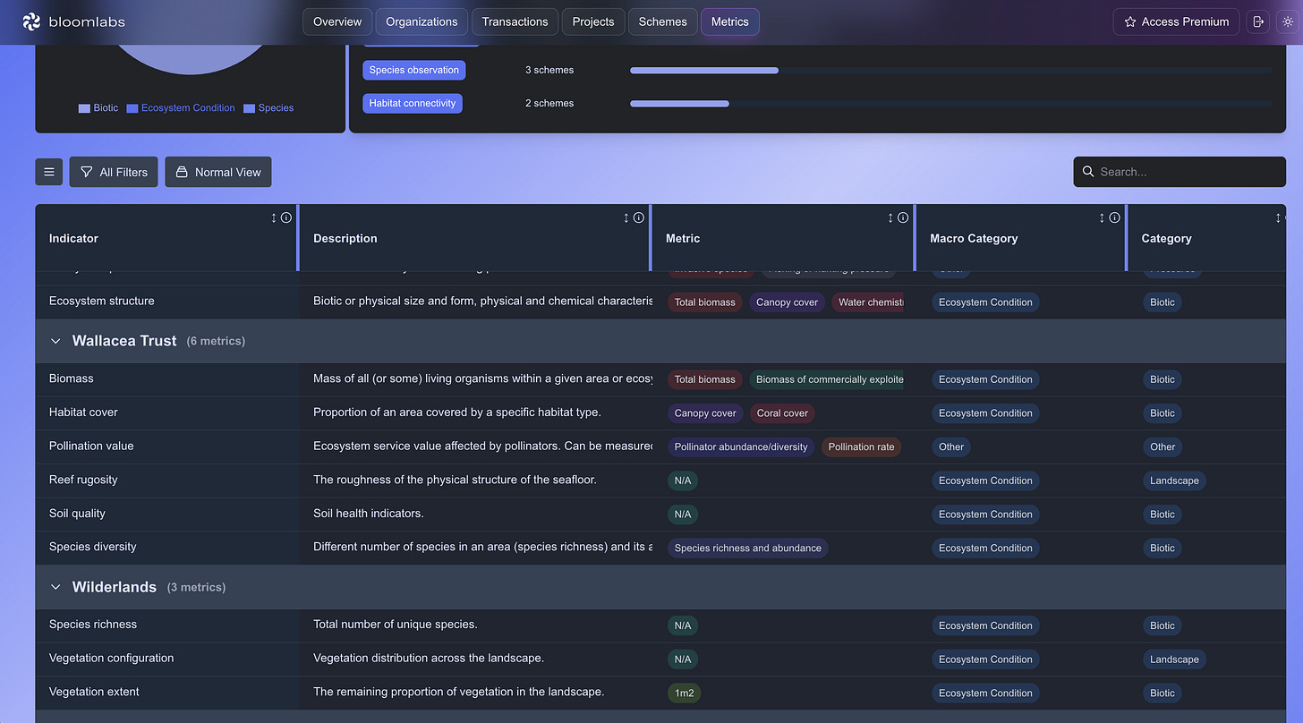Select the Biomass indicator row

(x=660, y=379)
